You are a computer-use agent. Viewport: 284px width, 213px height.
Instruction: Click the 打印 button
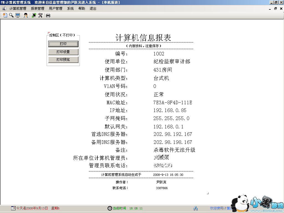click(x=63, y=44)
